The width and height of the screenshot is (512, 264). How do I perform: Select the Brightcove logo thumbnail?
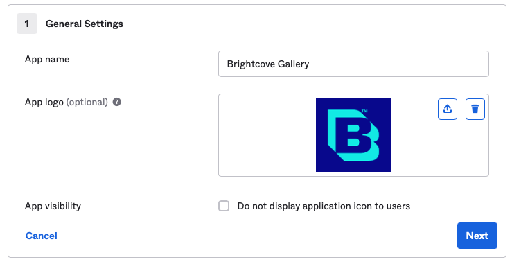(x=353, y=135)
